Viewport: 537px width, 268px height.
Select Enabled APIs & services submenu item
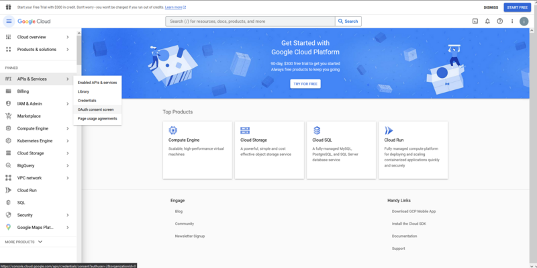(x=97, y=83)
